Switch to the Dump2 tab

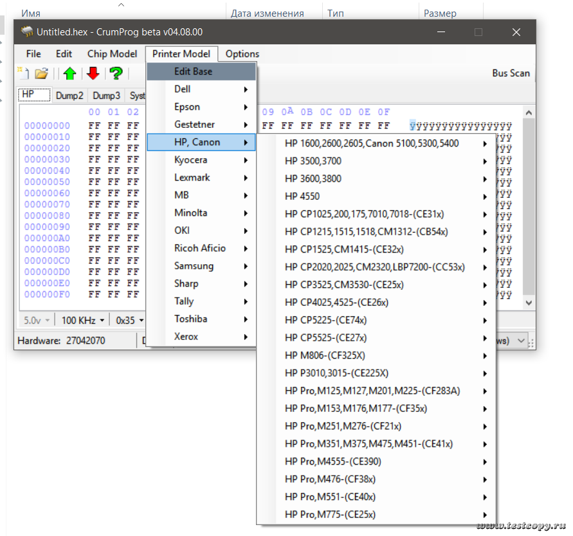tap(69, 96)
